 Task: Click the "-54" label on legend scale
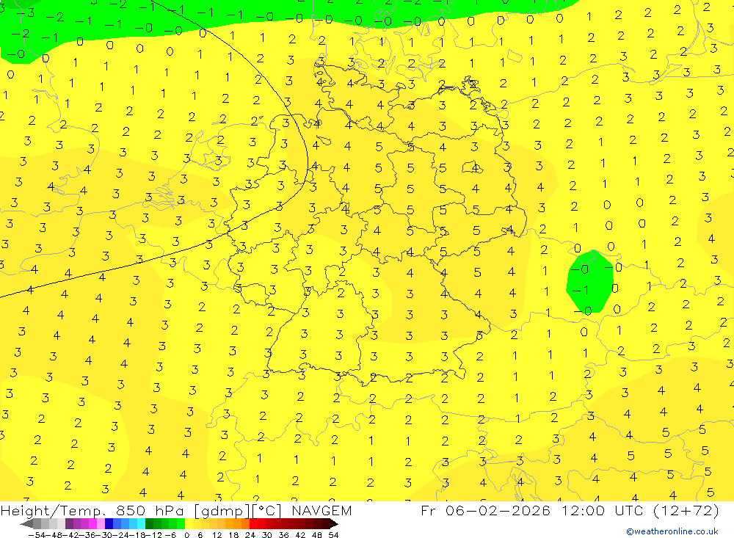(37, 535)
